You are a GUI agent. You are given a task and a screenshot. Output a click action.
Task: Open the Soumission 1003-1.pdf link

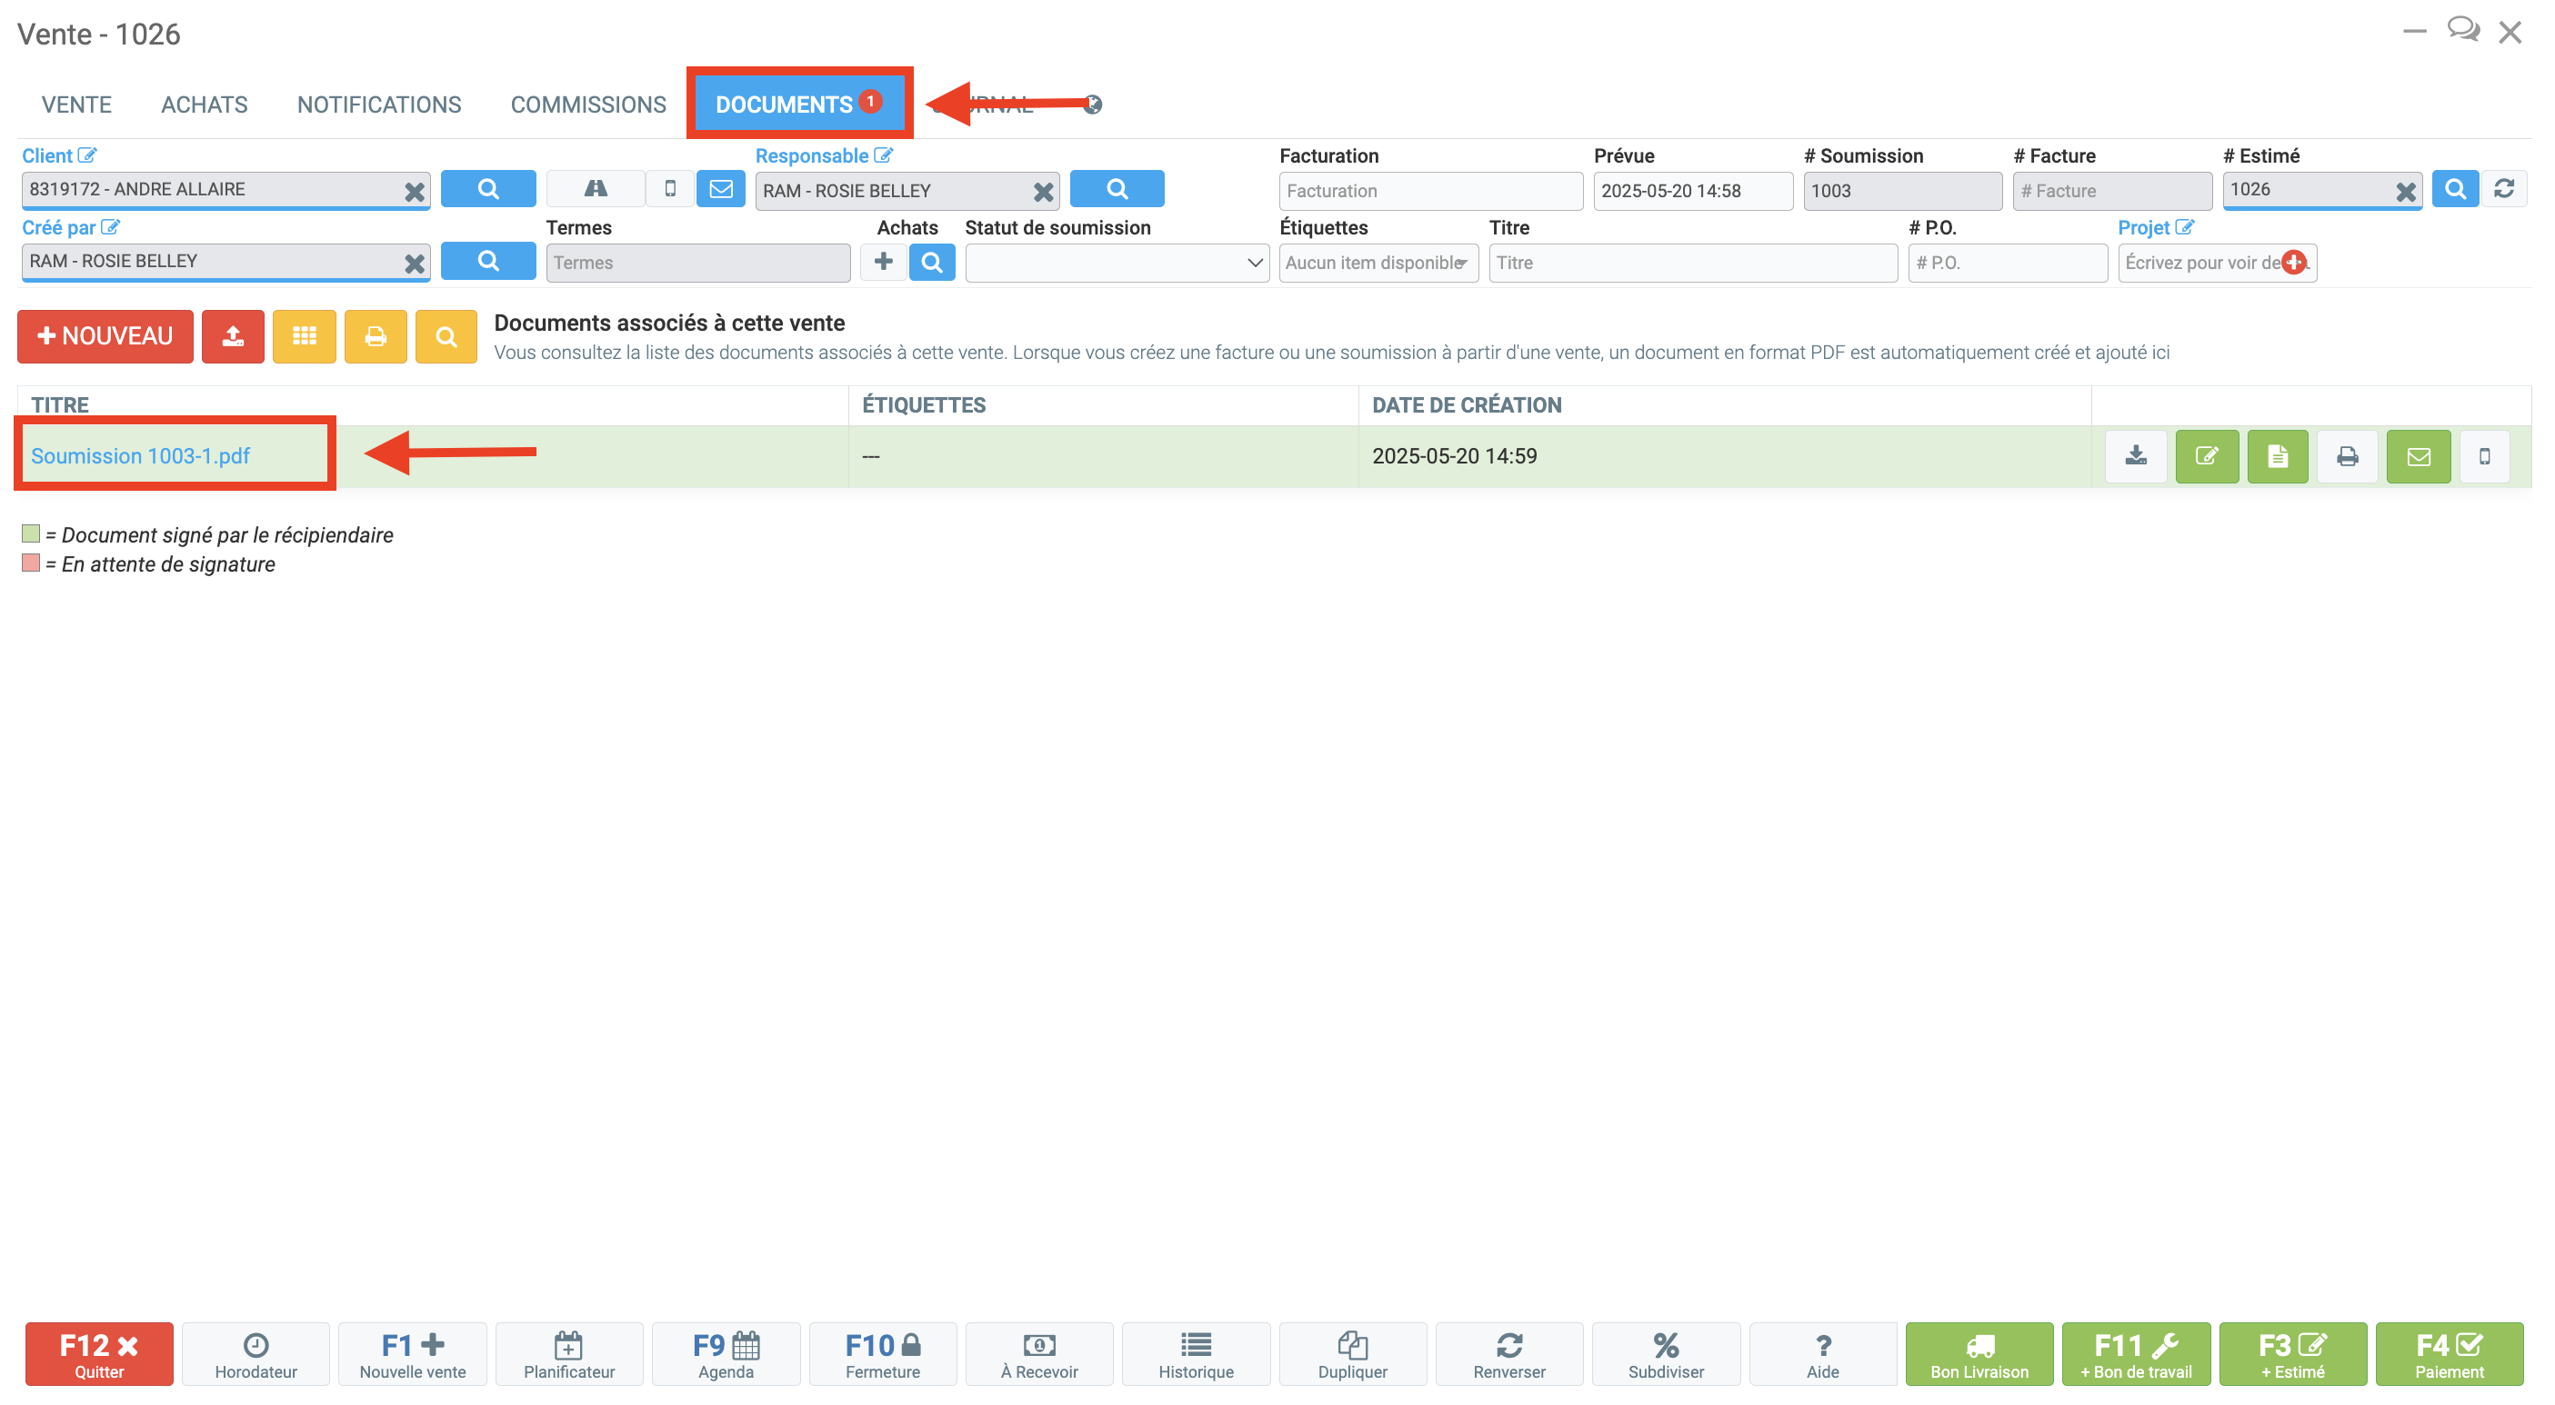coord(140,456)
